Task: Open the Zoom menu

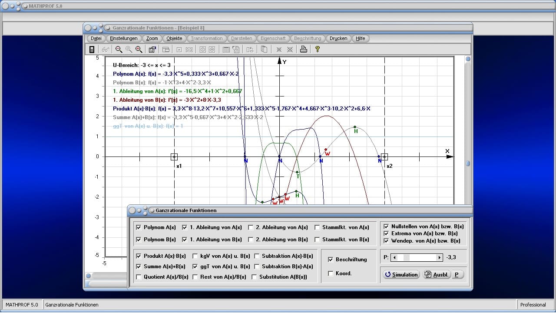Action: pyautogui.click(x=152, y=38)
